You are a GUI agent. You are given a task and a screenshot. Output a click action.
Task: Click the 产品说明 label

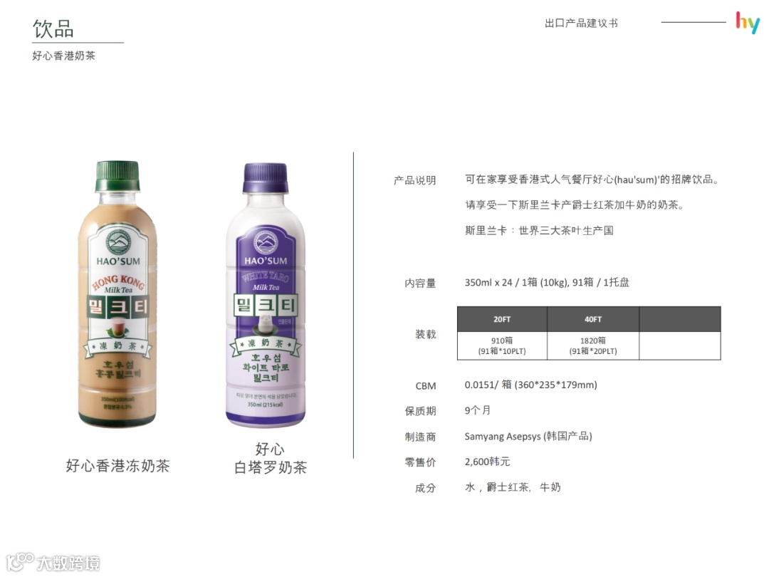(415, 180)
